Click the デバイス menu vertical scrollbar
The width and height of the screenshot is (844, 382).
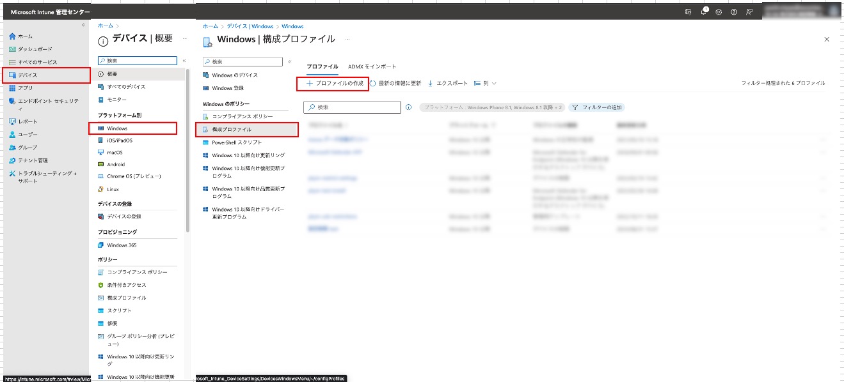pyautogui.click(x=188, y=150)
